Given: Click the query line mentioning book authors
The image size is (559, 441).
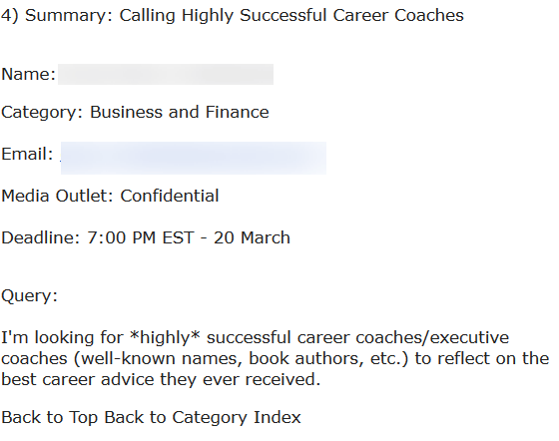Looking at the screenshot, I should (275, 359).
